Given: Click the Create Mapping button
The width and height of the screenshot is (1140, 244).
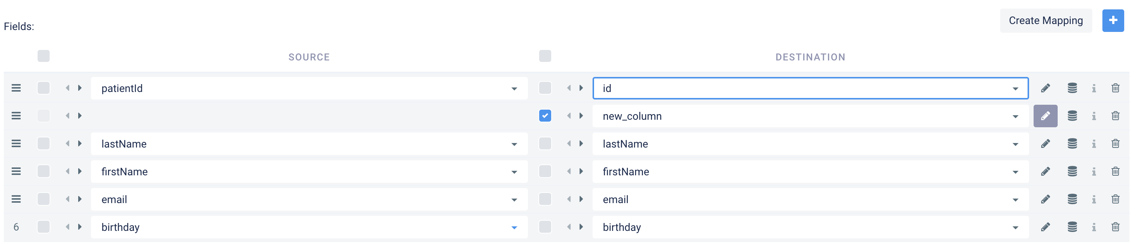Looking at the screenshot, I should click(x=1045, y=21).
